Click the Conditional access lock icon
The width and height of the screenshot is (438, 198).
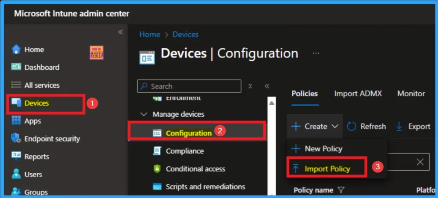[157, 168]
